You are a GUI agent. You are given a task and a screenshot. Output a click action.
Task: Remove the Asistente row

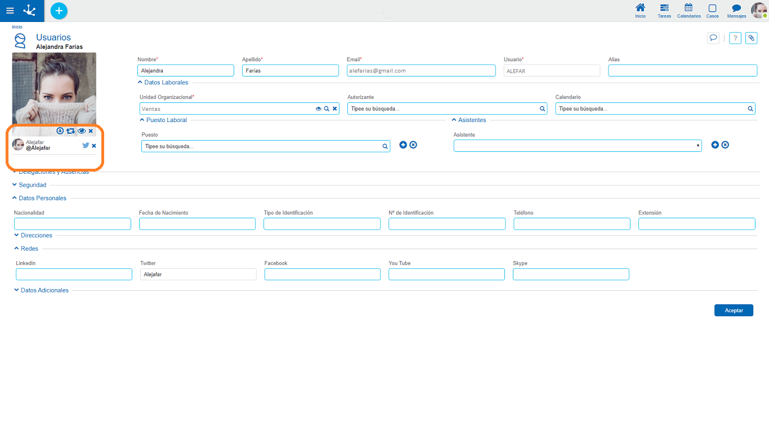(x=725, y=145)
